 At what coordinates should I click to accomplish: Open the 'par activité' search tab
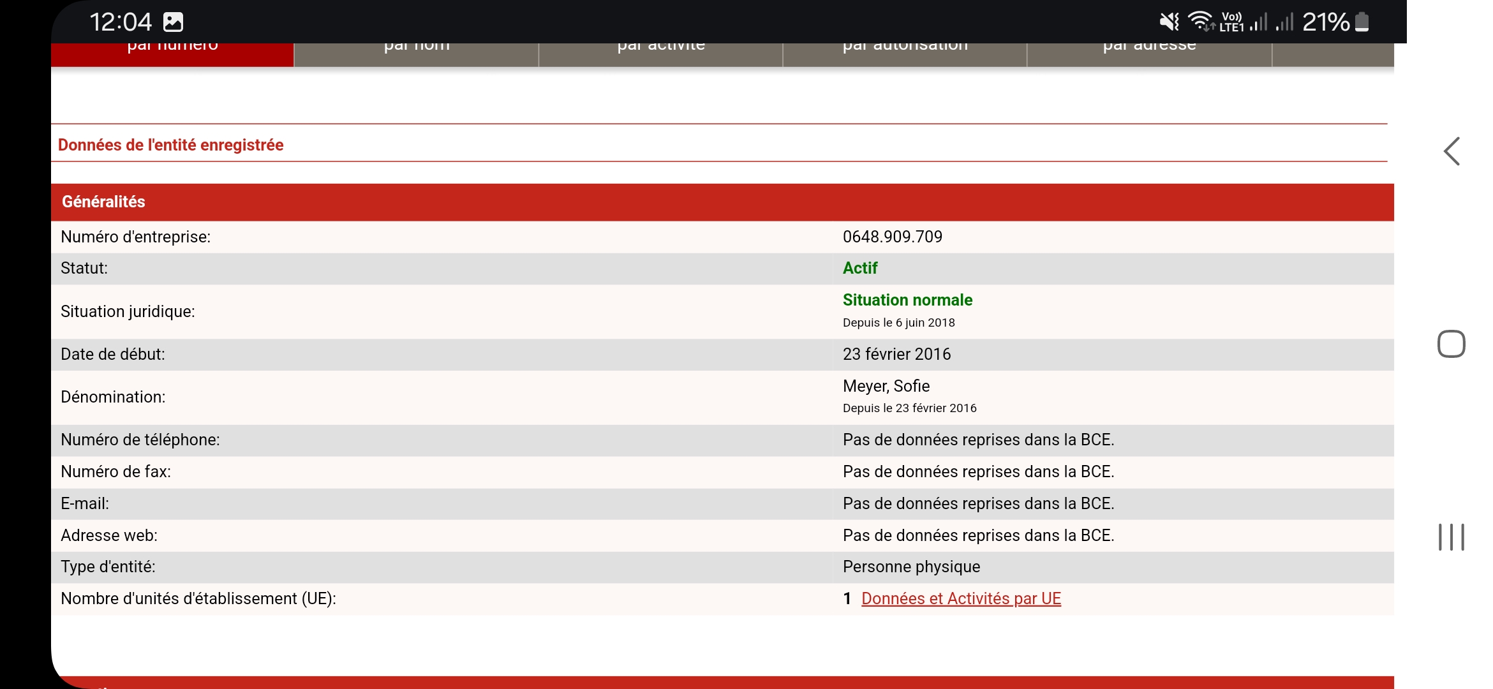coord(661,54)
